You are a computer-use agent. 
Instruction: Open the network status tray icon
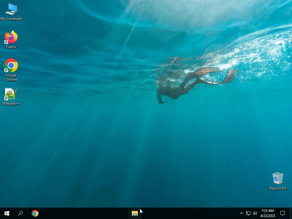tap(248, 213)
